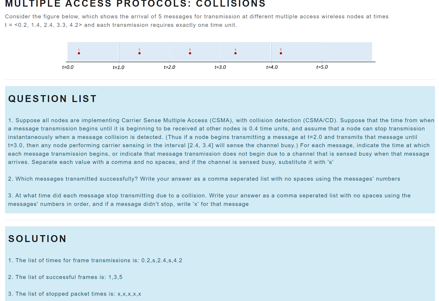Click the t=4.0 timeline label
The height and width of the screenshot is (301, 439).
pyautogui.click(x=272, y=67)
